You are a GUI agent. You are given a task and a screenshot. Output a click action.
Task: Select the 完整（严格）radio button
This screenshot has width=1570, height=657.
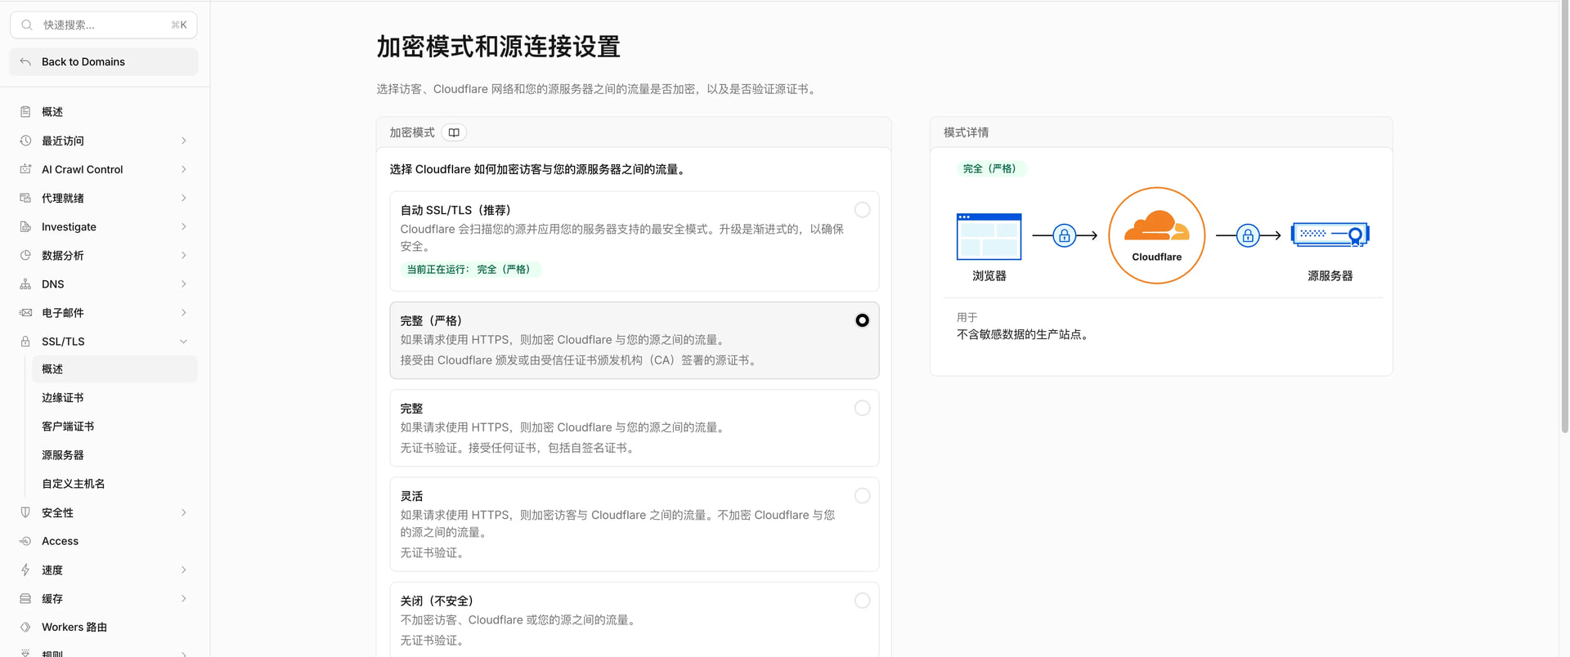(862, 320)
